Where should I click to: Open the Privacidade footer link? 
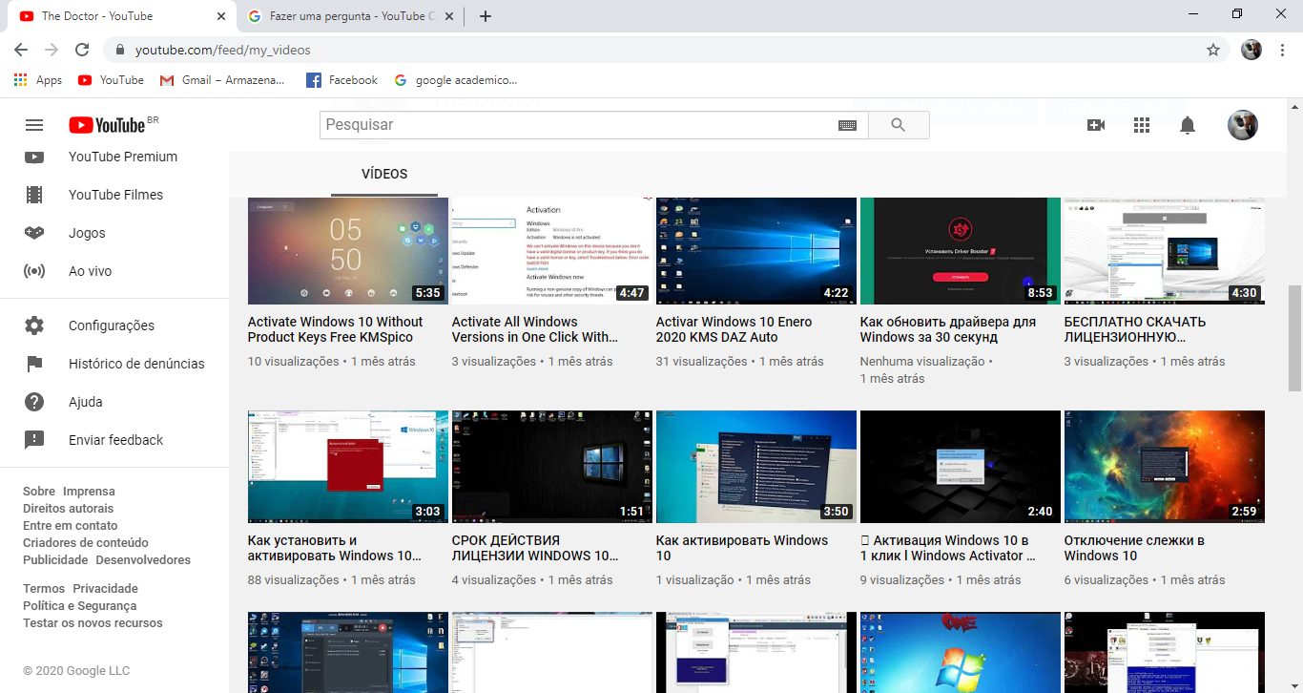coord(106,589)
